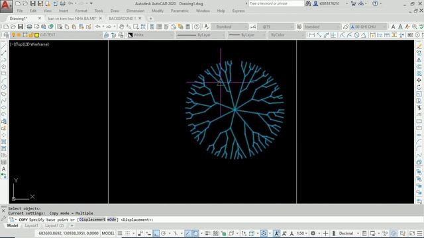Screen dimensions: 424x238
Task: Toggle Snap mode in status bar
Action: click(x=127, y=233)
